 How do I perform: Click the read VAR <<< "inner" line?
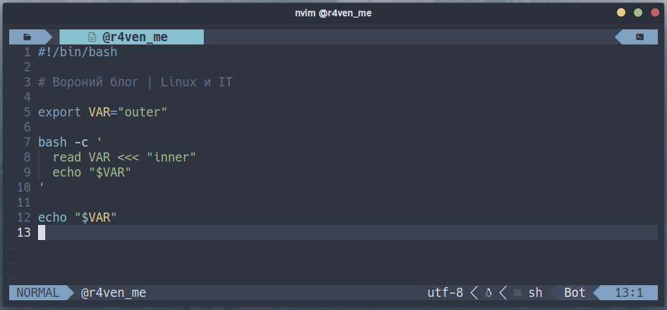click(x=124, y=158)
